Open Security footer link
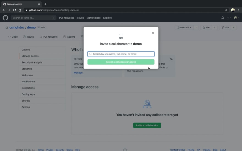242x151 pixels. pyautogui.click(x=60, y=150)
